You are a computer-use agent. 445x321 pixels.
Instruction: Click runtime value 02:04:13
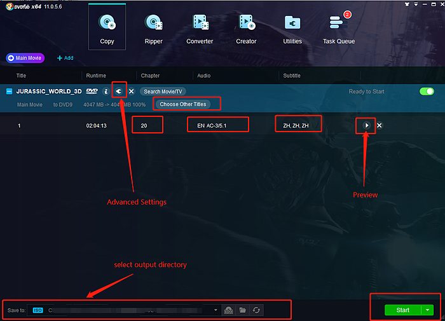96,125
